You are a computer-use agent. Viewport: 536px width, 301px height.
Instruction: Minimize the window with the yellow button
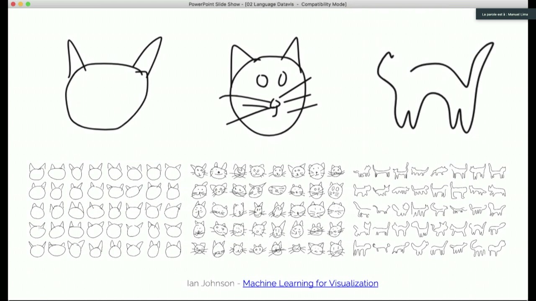point(21,4)
